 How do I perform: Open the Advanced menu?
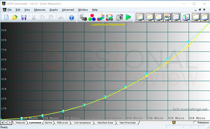pyautogui.click(x=68, y=10)
